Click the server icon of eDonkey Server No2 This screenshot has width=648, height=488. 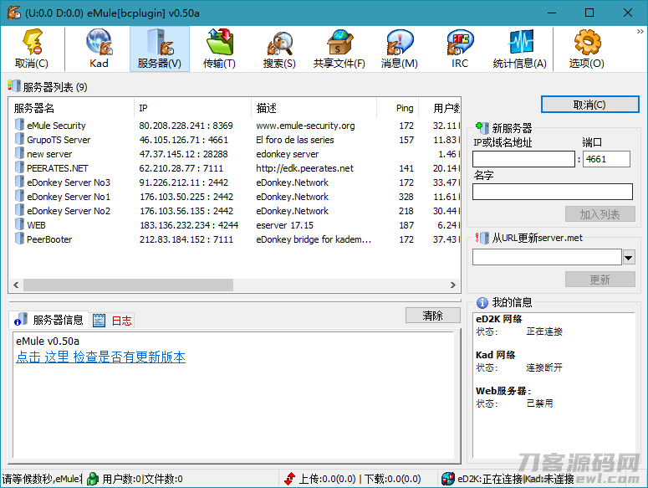point(19,210)
